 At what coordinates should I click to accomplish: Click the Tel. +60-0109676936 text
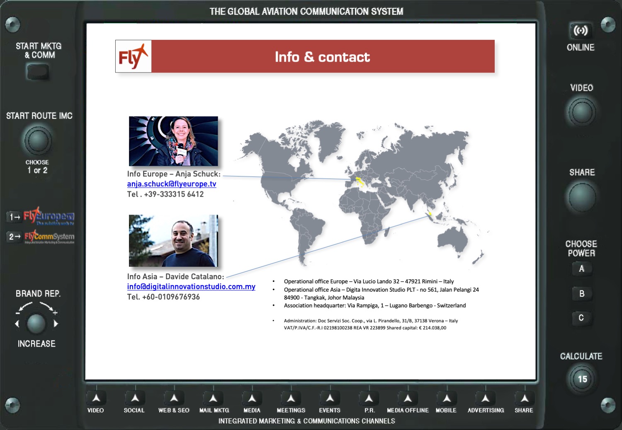pyautogui.click(x=163, y=297)
